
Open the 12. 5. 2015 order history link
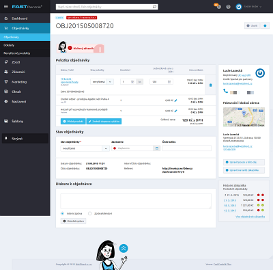(230, 211)
